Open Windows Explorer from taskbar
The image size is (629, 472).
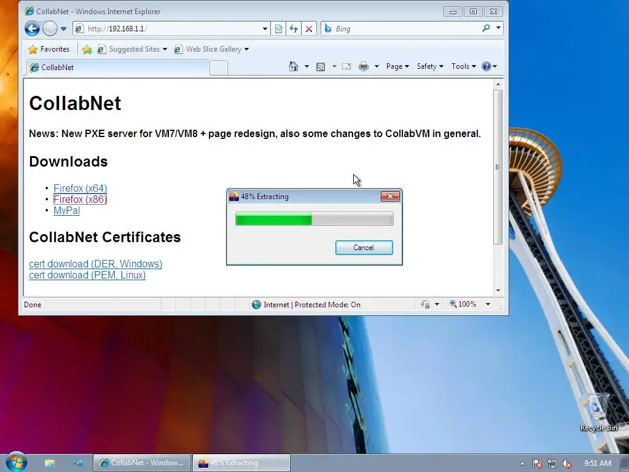[x=50, y=463]
